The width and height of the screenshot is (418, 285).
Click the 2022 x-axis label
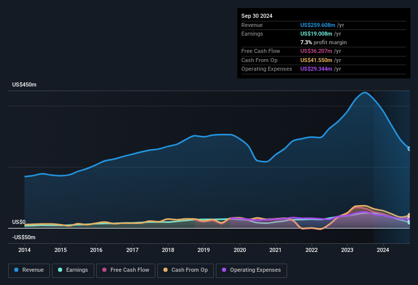point(312,250)
